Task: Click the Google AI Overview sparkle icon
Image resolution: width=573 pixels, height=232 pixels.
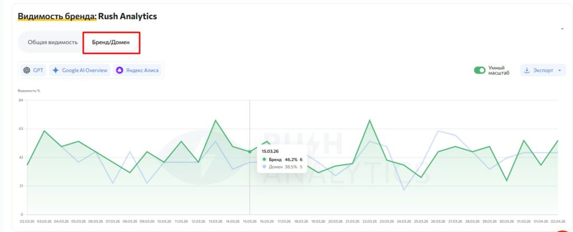Action: click(x=55, y=71)
